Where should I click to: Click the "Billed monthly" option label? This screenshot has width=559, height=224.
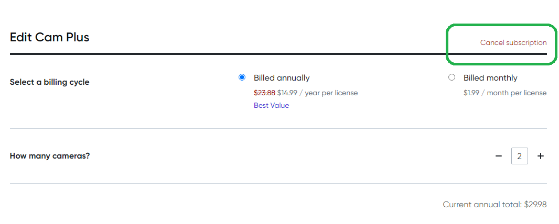490,78
